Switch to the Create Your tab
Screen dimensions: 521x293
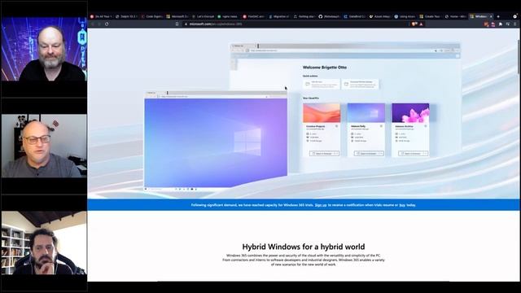pyautogui.click(x=431, y=16)
